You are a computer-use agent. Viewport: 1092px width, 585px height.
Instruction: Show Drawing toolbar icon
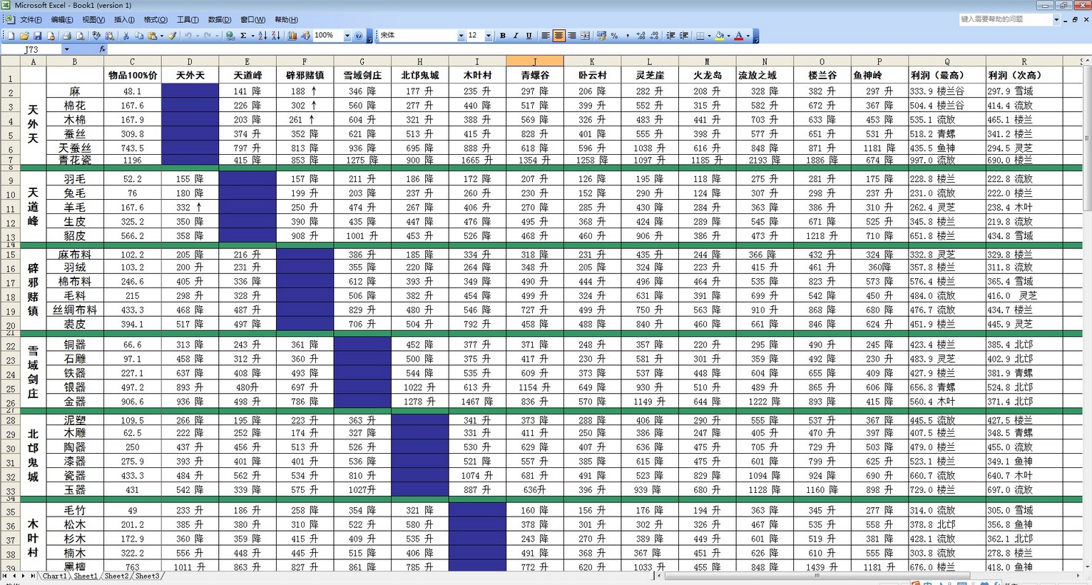point(305,36)
